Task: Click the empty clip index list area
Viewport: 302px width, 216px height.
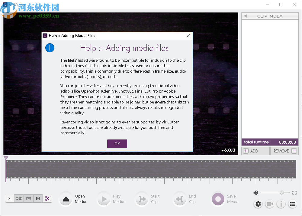Action: 270,79
